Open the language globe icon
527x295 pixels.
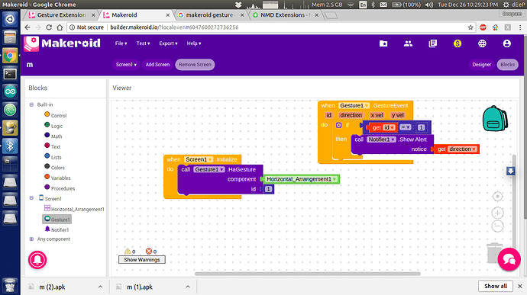pos(482,43)
